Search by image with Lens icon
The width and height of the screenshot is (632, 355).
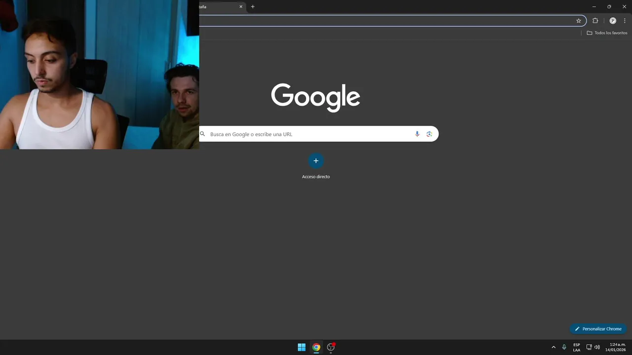429,134
